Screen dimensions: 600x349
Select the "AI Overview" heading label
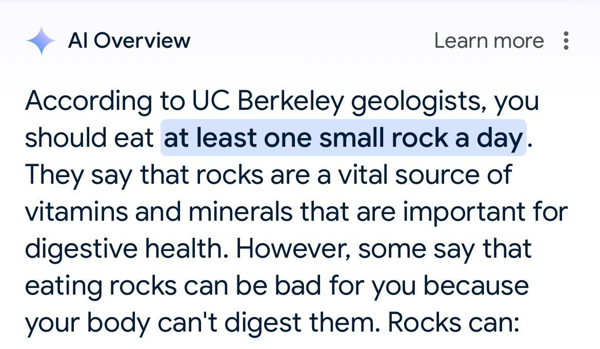pos(129,41)
